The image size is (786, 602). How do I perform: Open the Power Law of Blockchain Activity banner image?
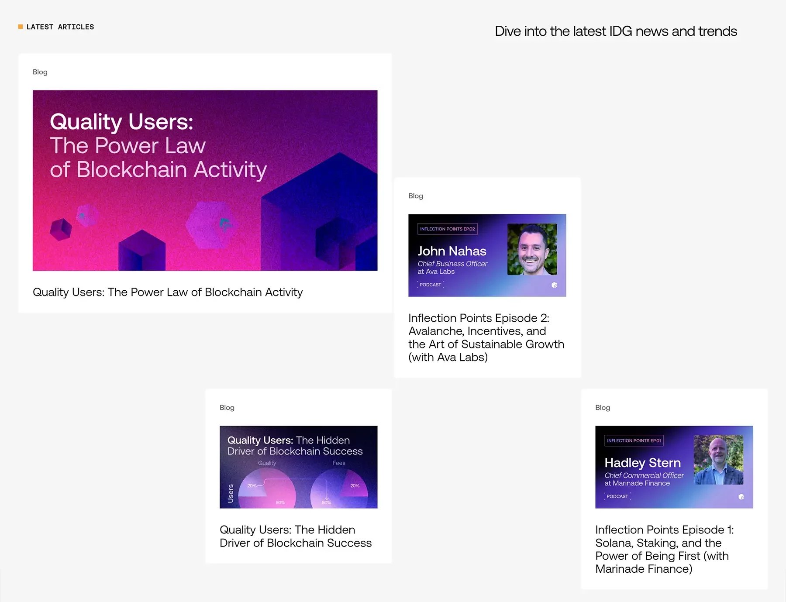tap(205, 180)
